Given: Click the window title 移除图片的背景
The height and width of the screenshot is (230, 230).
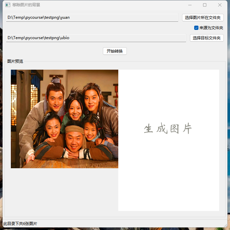Looking at the screenshot, I should (26, 5).
